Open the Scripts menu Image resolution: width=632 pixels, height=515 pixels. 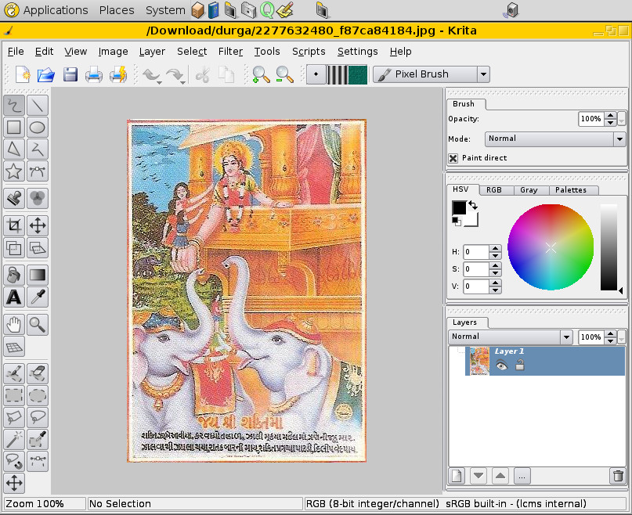[x=309, y=52]
